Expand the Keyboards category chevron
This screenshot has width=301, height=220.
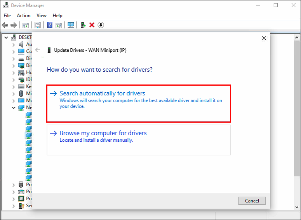[14, 86]
